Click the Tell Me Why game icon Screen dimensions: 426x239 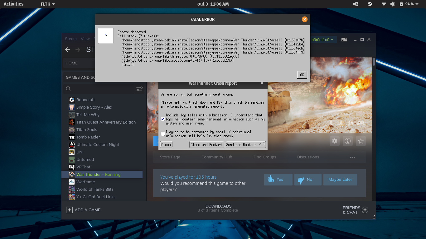tap(72, 115)
